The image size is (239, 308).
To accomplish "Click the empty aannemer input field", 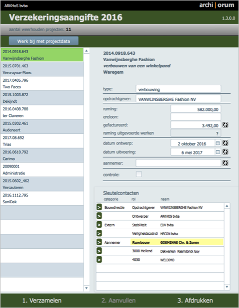I will point(178,163).
